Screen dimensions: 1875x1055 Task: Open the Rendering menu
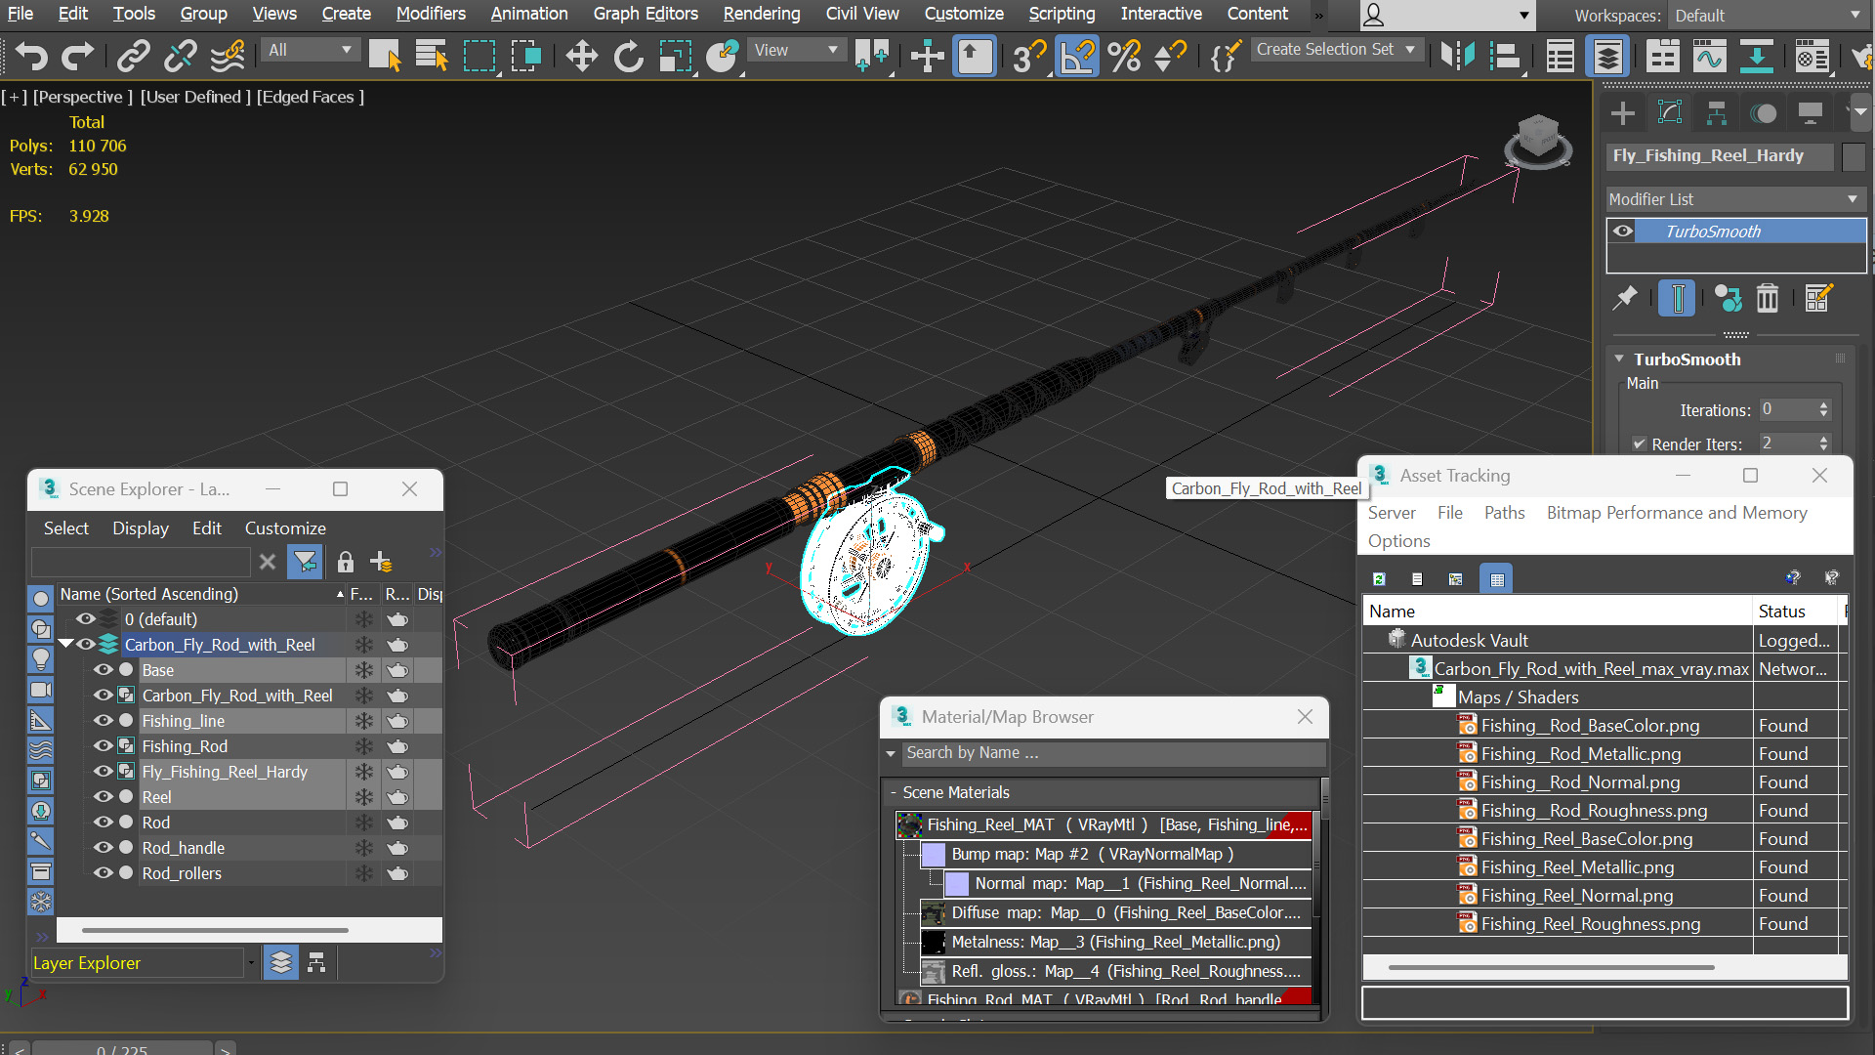[761, 14]
